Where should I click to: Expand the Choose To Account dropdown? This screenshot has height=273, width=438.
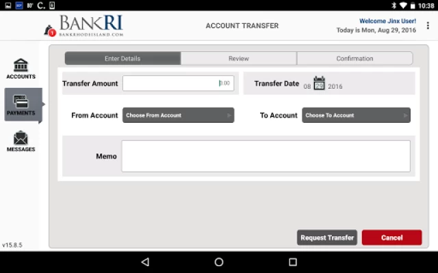tap(356, 115)
